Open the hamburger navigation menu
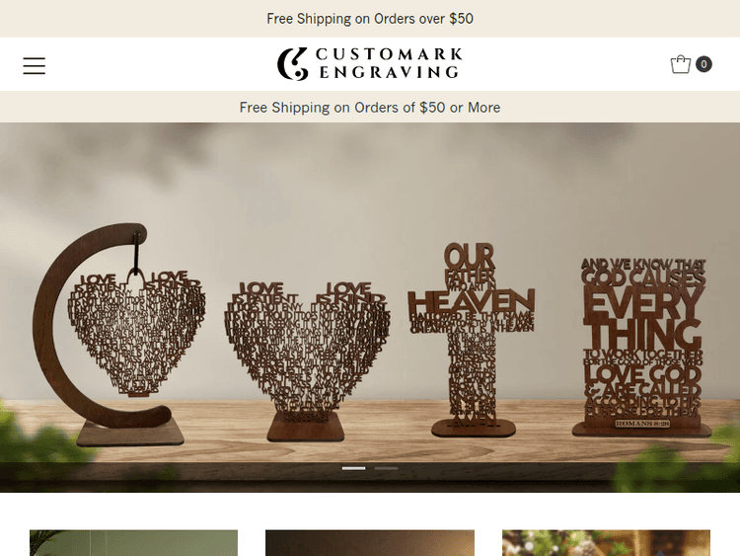740x556 pixels. tap(34, 65)
